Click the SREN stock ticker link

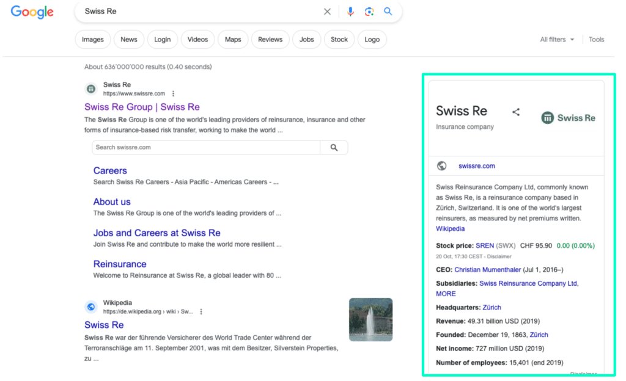(485, 245)
